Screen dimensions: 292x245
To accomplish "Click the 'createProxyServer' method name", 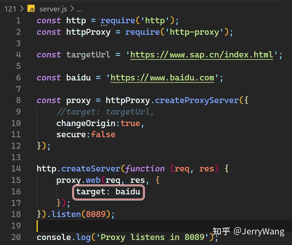I will coord(197,100).
